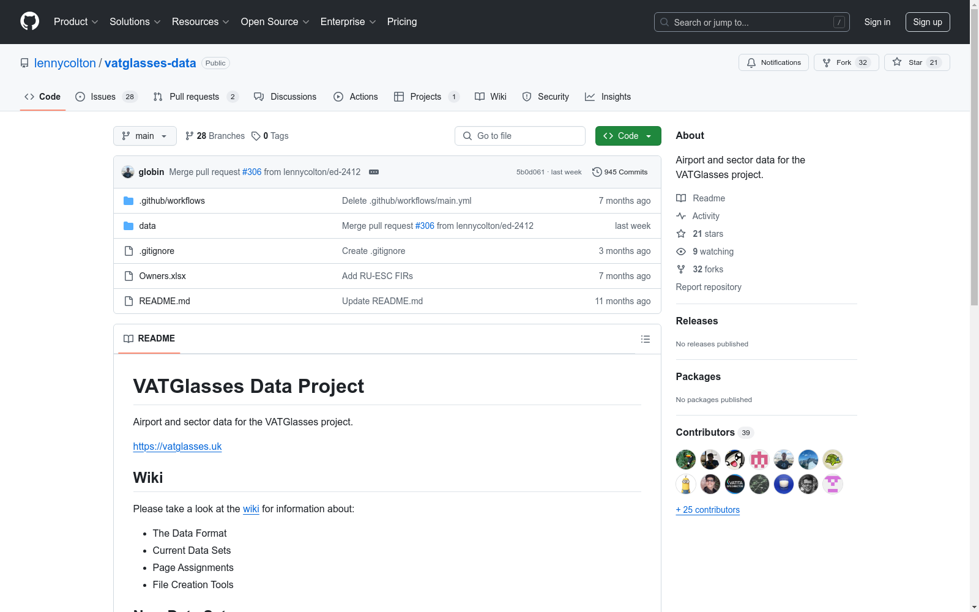Open the Contributors heading link

pyautogui.click(x=715, y=432)
